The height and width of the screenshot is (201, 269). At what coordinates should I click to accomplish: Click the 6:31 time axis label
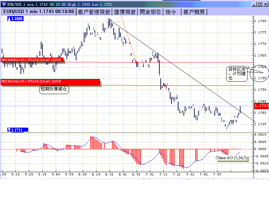pyautogui.click(x=109, y=175)
